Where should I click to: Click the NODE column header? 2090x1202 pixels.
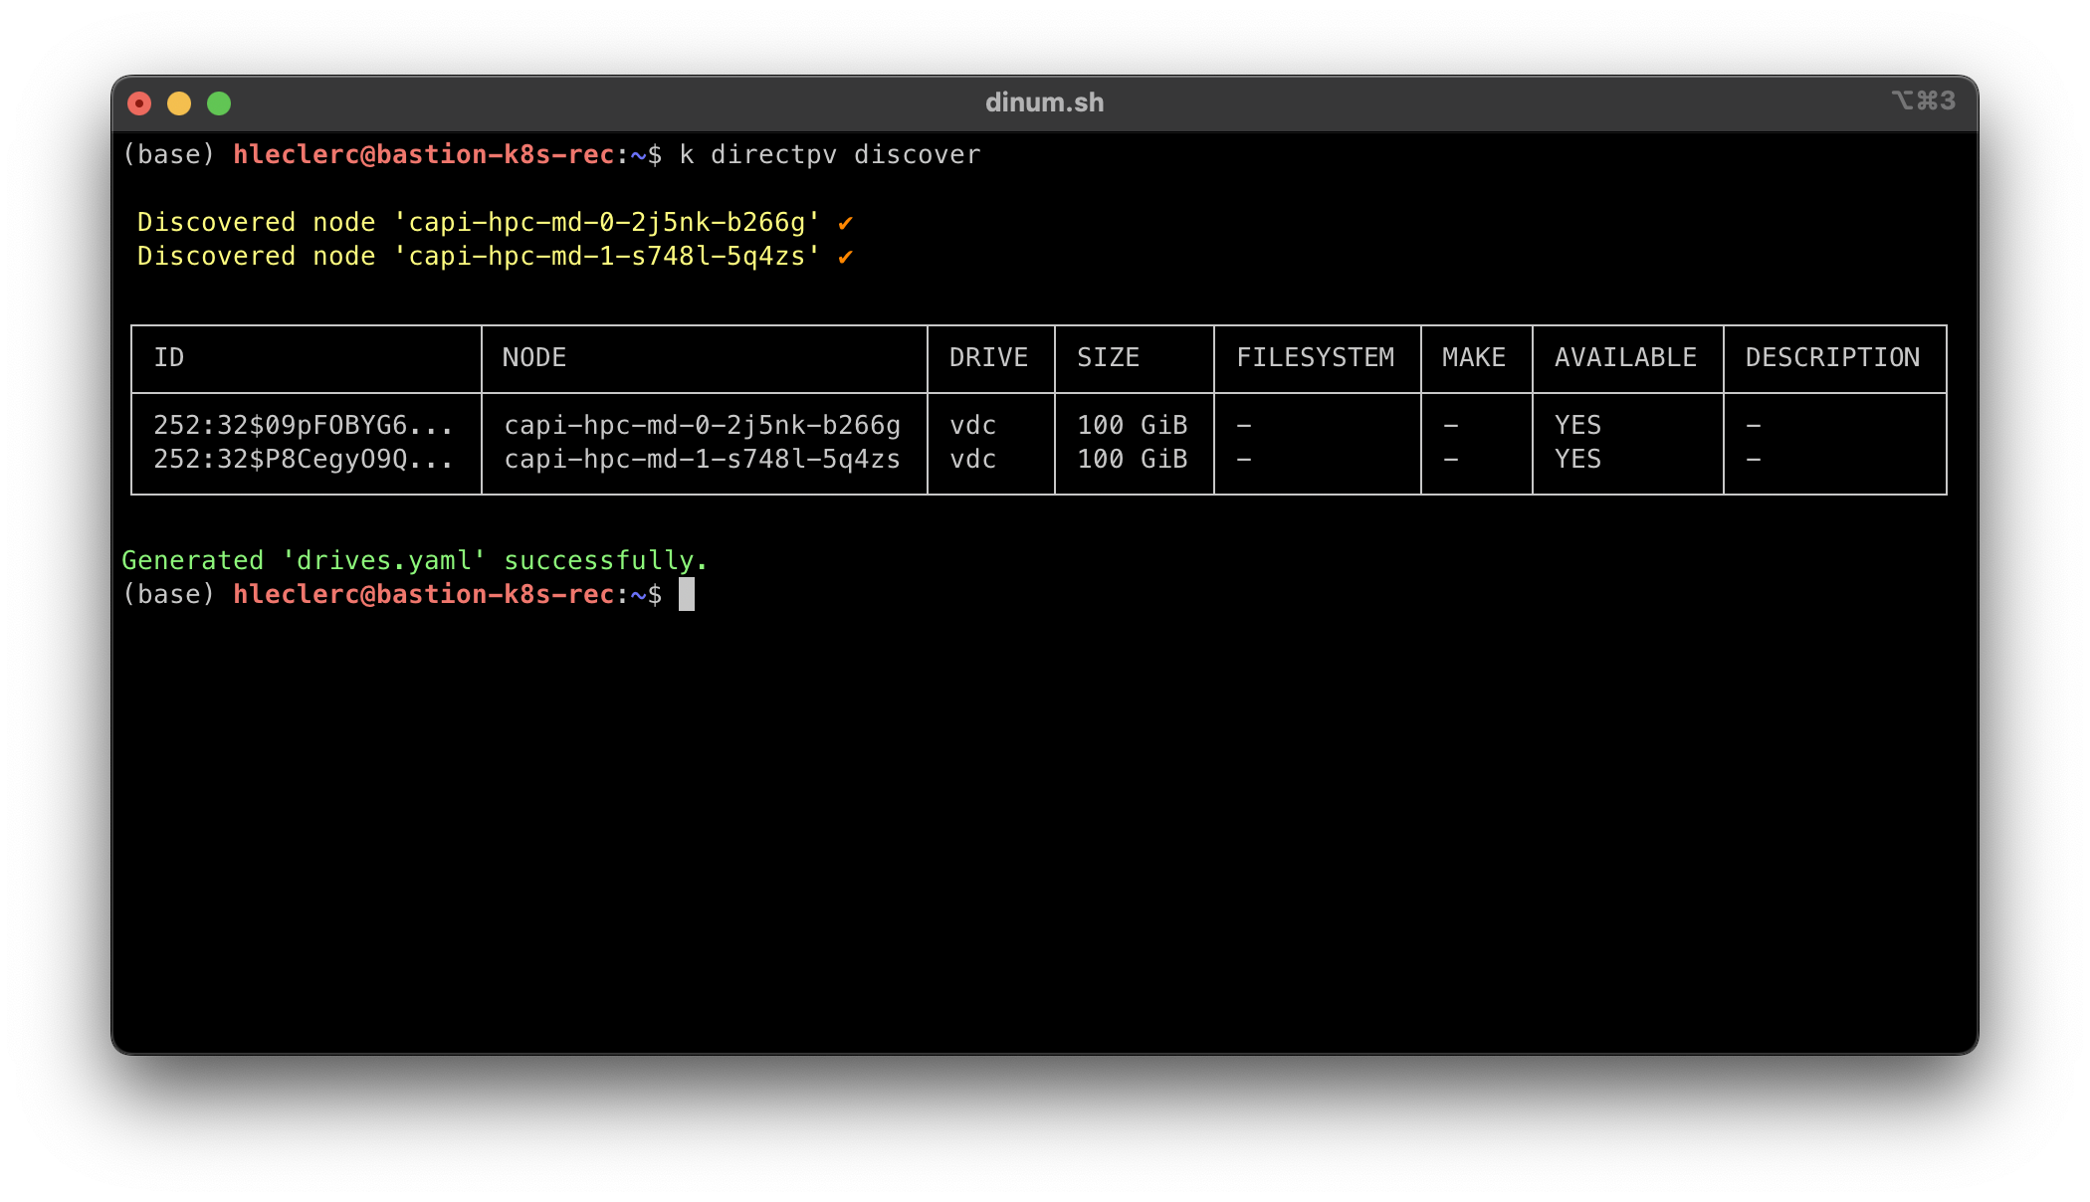pos(533,358)
